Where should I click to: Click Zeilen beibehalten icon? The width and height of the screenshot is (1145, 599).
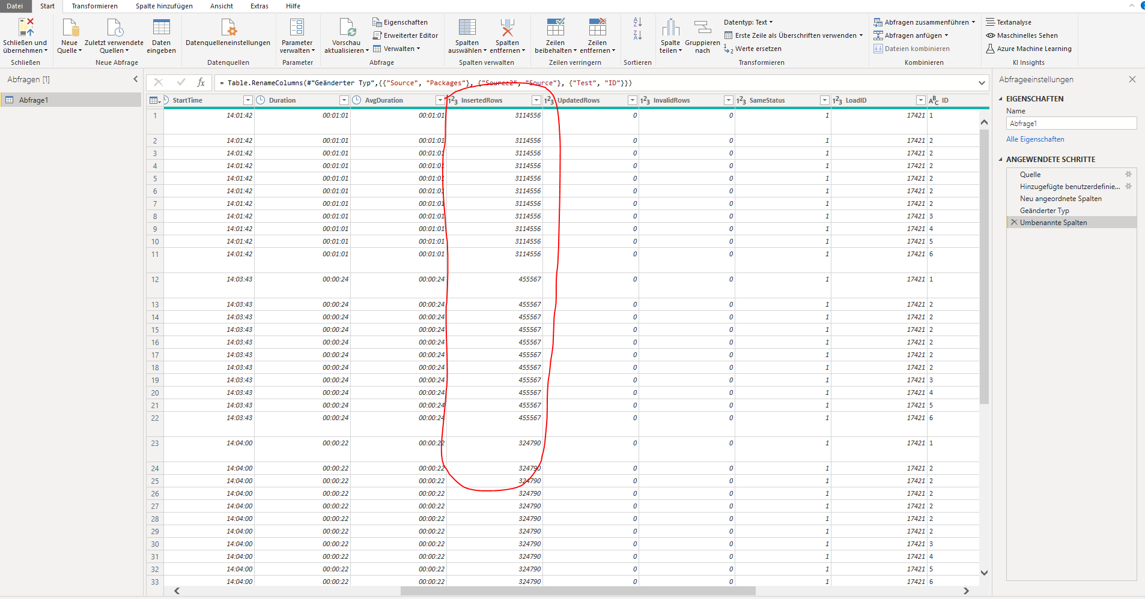[x=555, y=28]
